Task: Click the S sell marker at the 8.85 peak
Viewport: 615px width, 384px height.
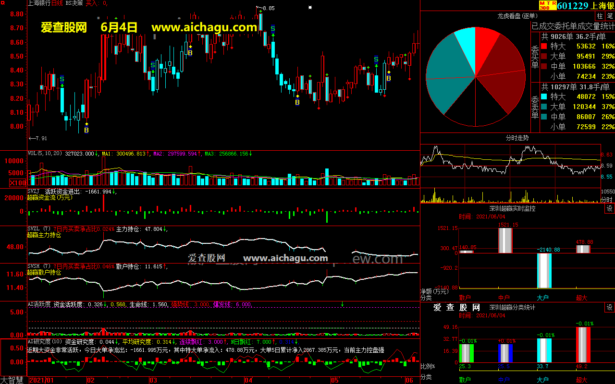Action: pos(273,28)
